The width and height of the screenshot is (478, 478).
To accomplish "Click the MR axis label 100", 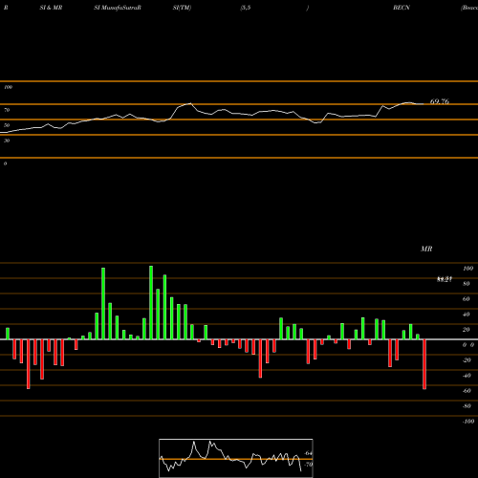I will (467, 269).
